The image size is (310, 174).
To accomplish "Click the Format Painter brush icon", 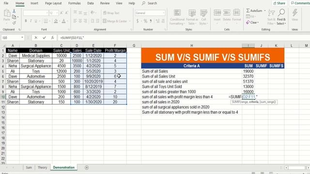I will [14, 23].
